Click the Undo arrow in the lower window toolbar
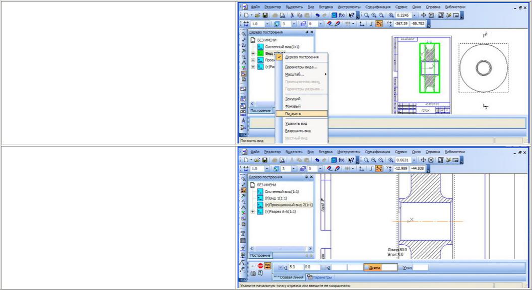 (317, 160)
